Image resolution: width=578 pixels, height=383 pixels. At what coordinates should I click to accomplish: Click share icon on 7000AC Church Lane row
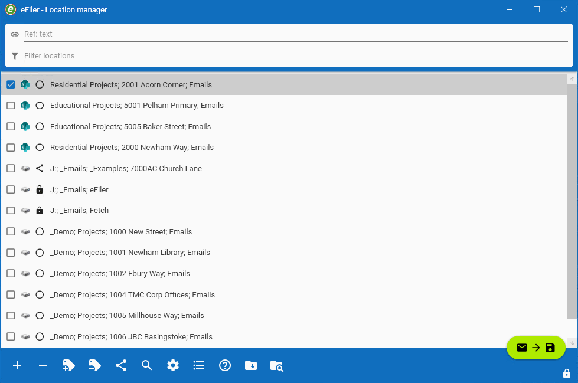[x=40, y=168]
